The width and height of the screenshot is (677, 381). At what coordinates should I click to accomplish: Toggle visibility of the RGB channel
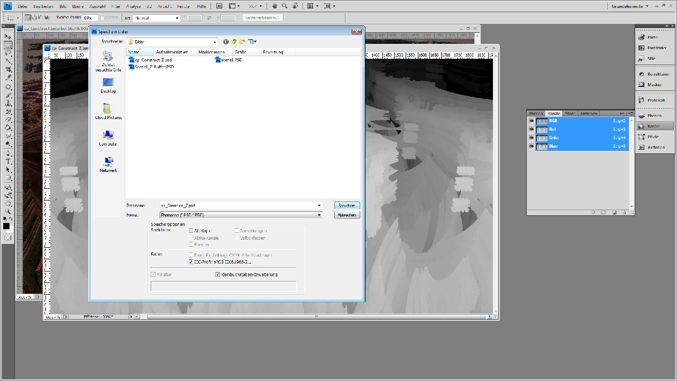pyautogui.click(x=531, y=121)
